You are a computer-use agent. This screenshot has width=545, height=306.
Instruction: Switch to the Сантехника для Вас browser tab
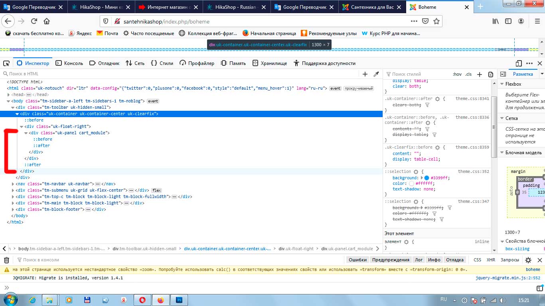point(373,7)
